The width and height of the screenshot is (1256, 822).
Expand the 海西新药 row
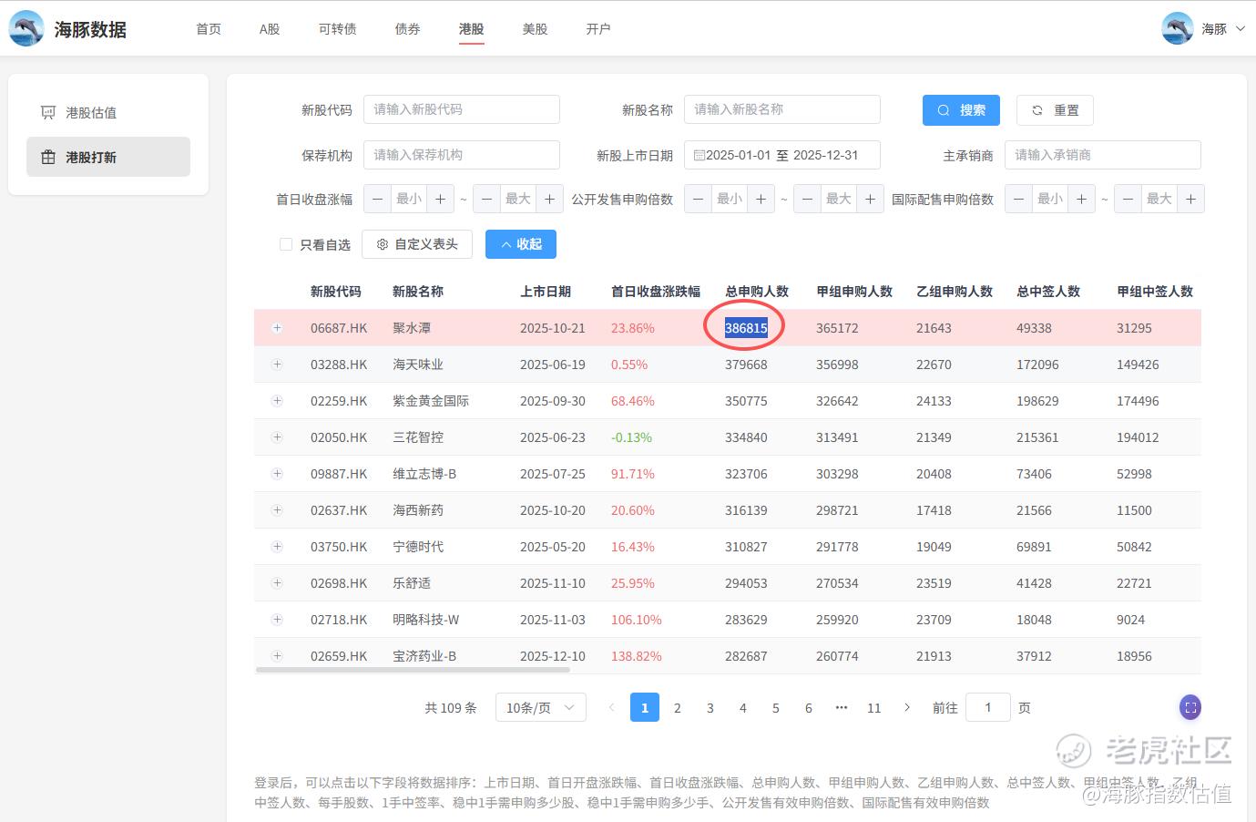click(x=277, y=510)
